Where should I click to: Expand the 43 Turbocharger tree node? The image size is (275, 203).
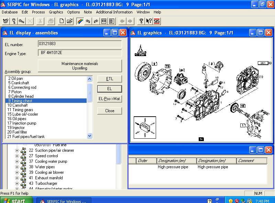click(x=17, y=183)
